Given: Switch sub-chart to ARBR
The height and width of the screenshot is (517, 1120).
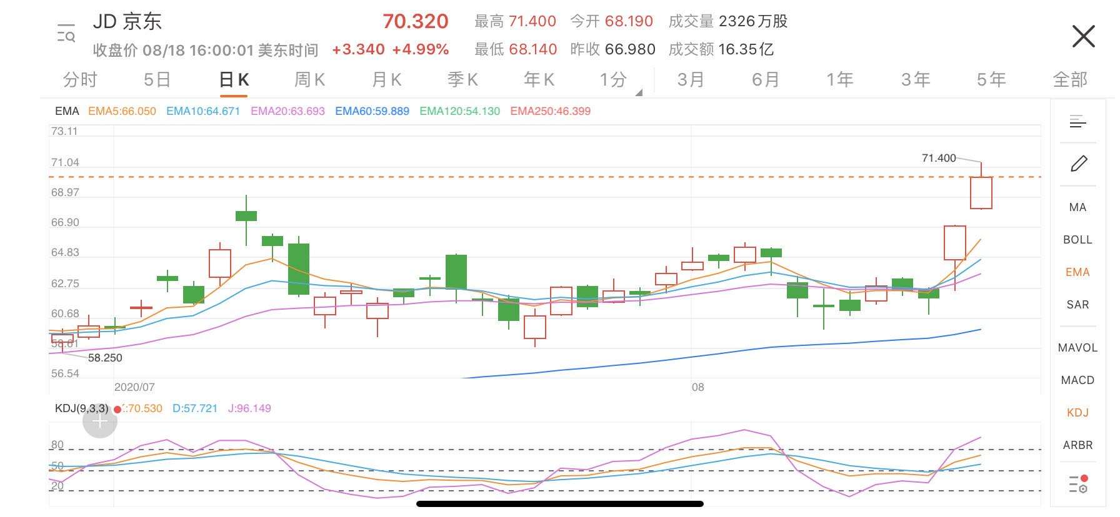Looking at the screenshot, I should tap(1077, 445).
